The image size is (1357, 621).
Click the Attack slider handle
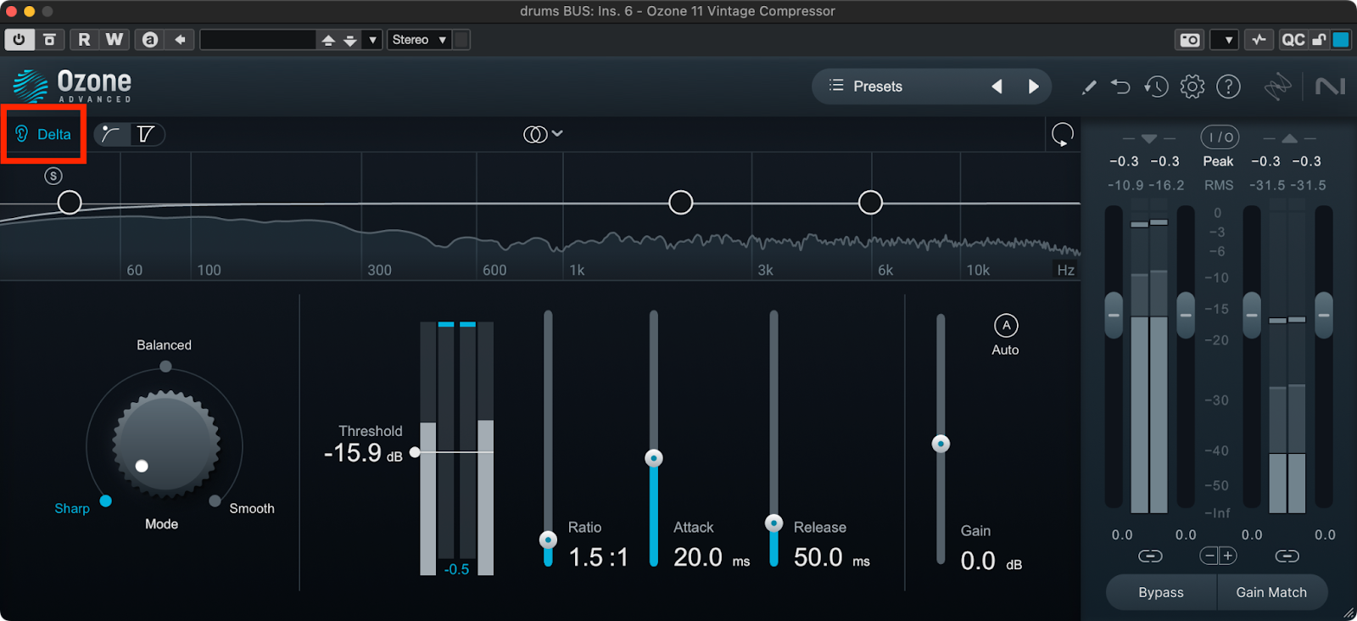coord(653,458)
